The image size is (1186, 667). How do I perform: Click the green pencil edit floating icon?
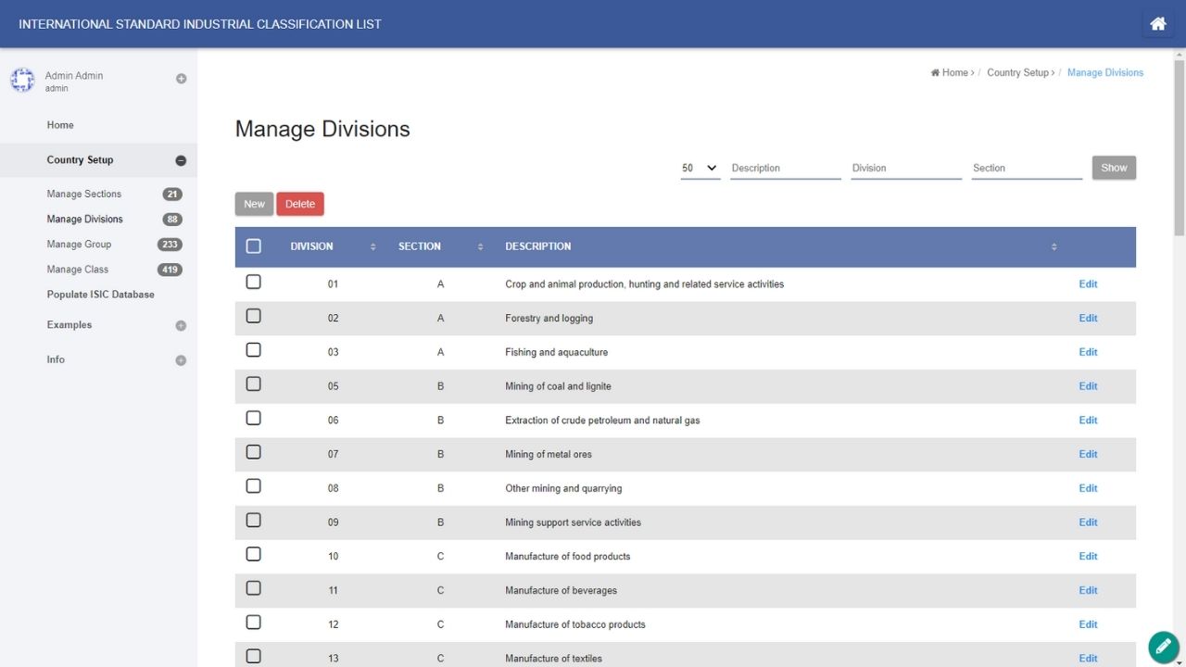pyautogui.click(x=1163, y=646)
